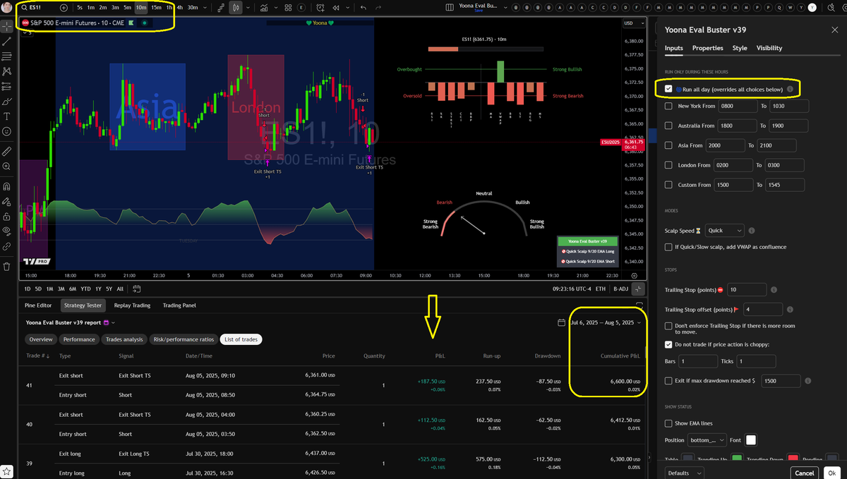The height and width of the screenshot is (479, 847).
Task: Open the Trading Panel tab
Action: coord(179,305)
